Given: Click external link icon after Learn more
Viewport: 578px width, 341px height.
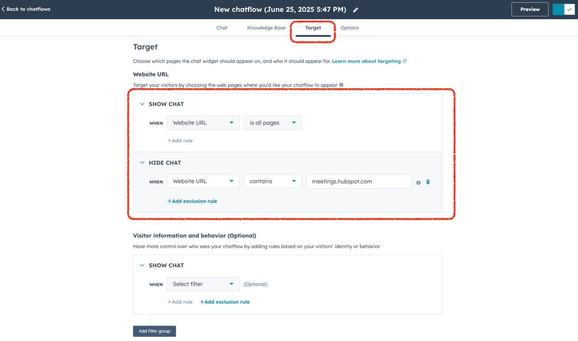Looking at the screenshot, I should [x=405, y=61].
